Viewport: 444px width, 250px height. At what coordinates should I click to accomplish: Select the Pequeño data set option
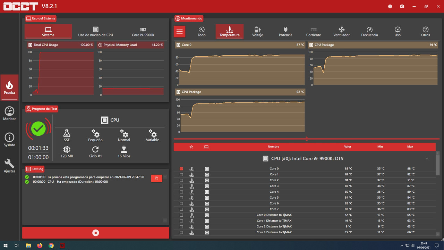(x=95, y=136)
